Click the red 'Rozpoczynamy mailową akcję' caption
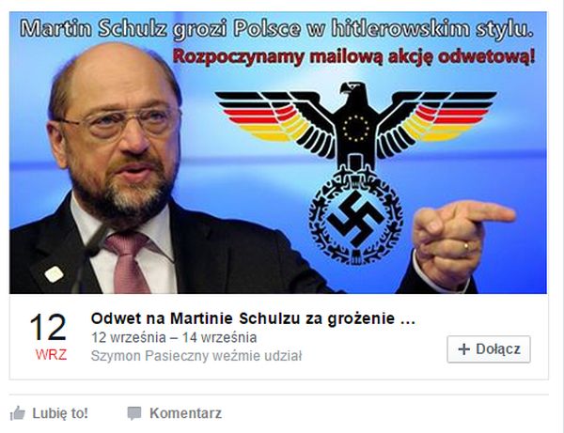The height and width of the screenshot is (433, 564). pyautogui.click(x=353, y=57)
